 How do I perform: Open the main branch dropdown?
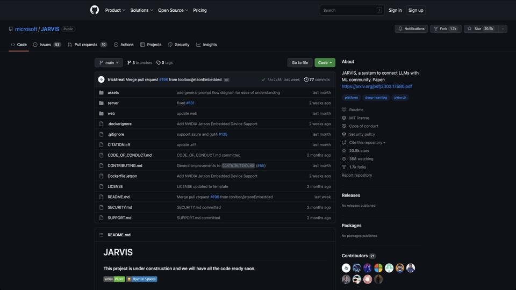109,63
